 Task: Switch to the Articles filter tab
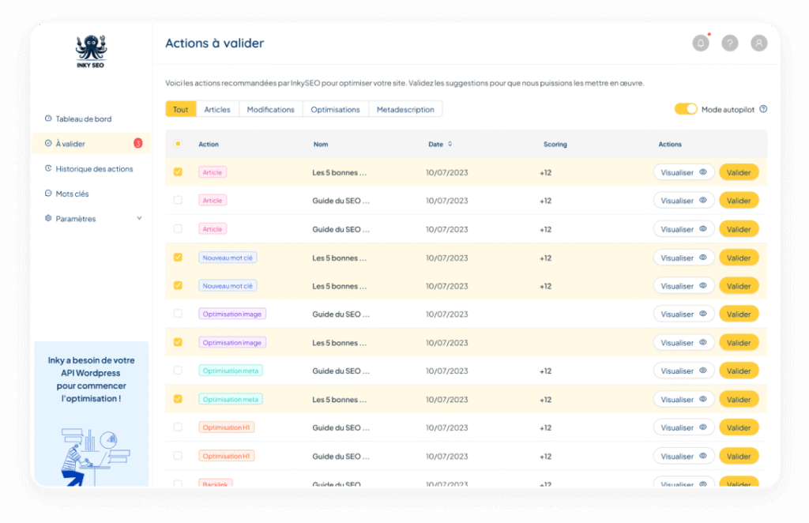point(217,109)
